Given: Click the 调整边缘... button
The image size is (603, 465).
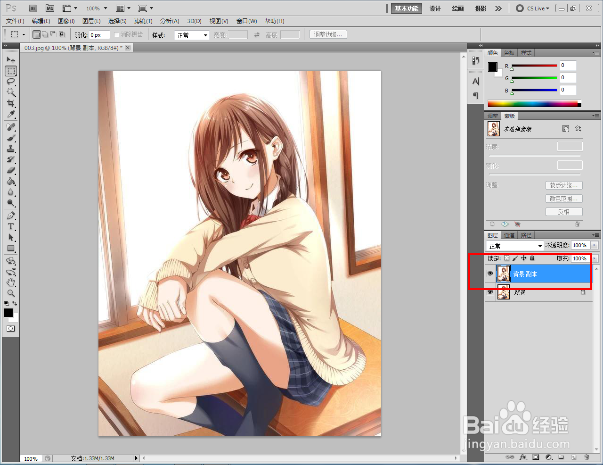Looking at the screenshot, I should [x=328, y=34].
